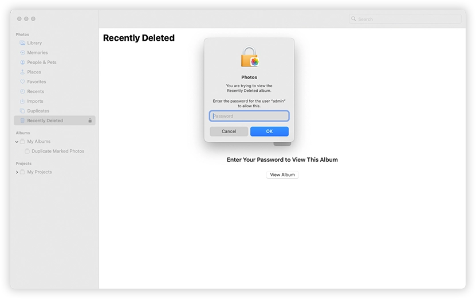
Task: Click the 'Albums' sidebar section header
Action: 23,133
